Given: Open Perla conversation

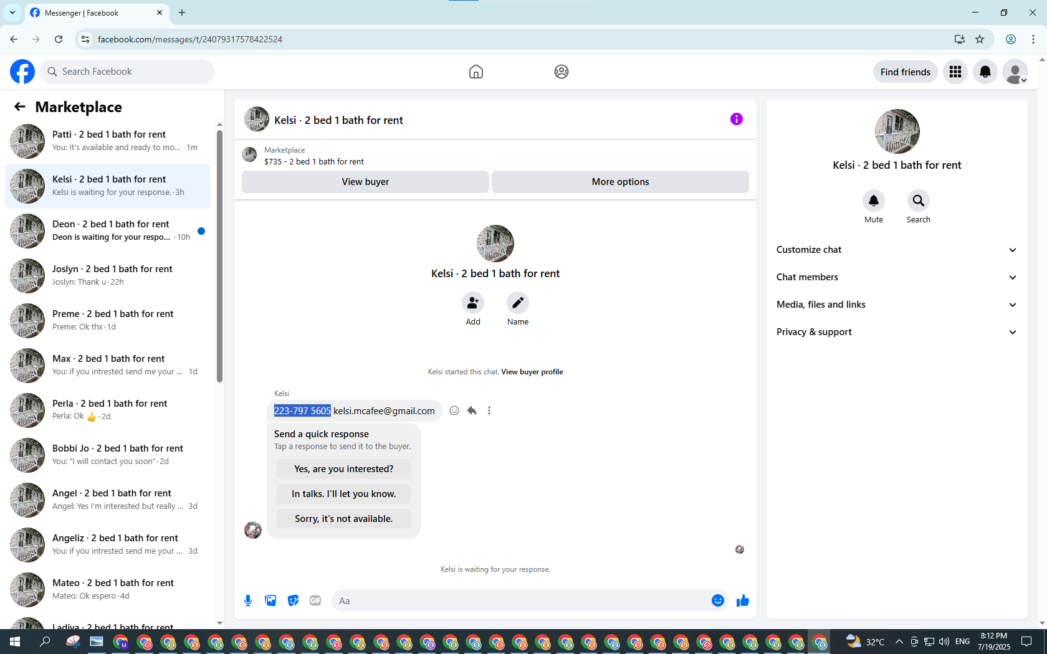Looking at the screenshot, I should coord(107,410).
